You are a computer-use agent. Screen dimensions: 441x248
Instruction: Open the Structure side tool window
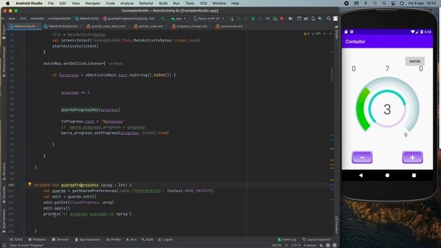(3, 170)
